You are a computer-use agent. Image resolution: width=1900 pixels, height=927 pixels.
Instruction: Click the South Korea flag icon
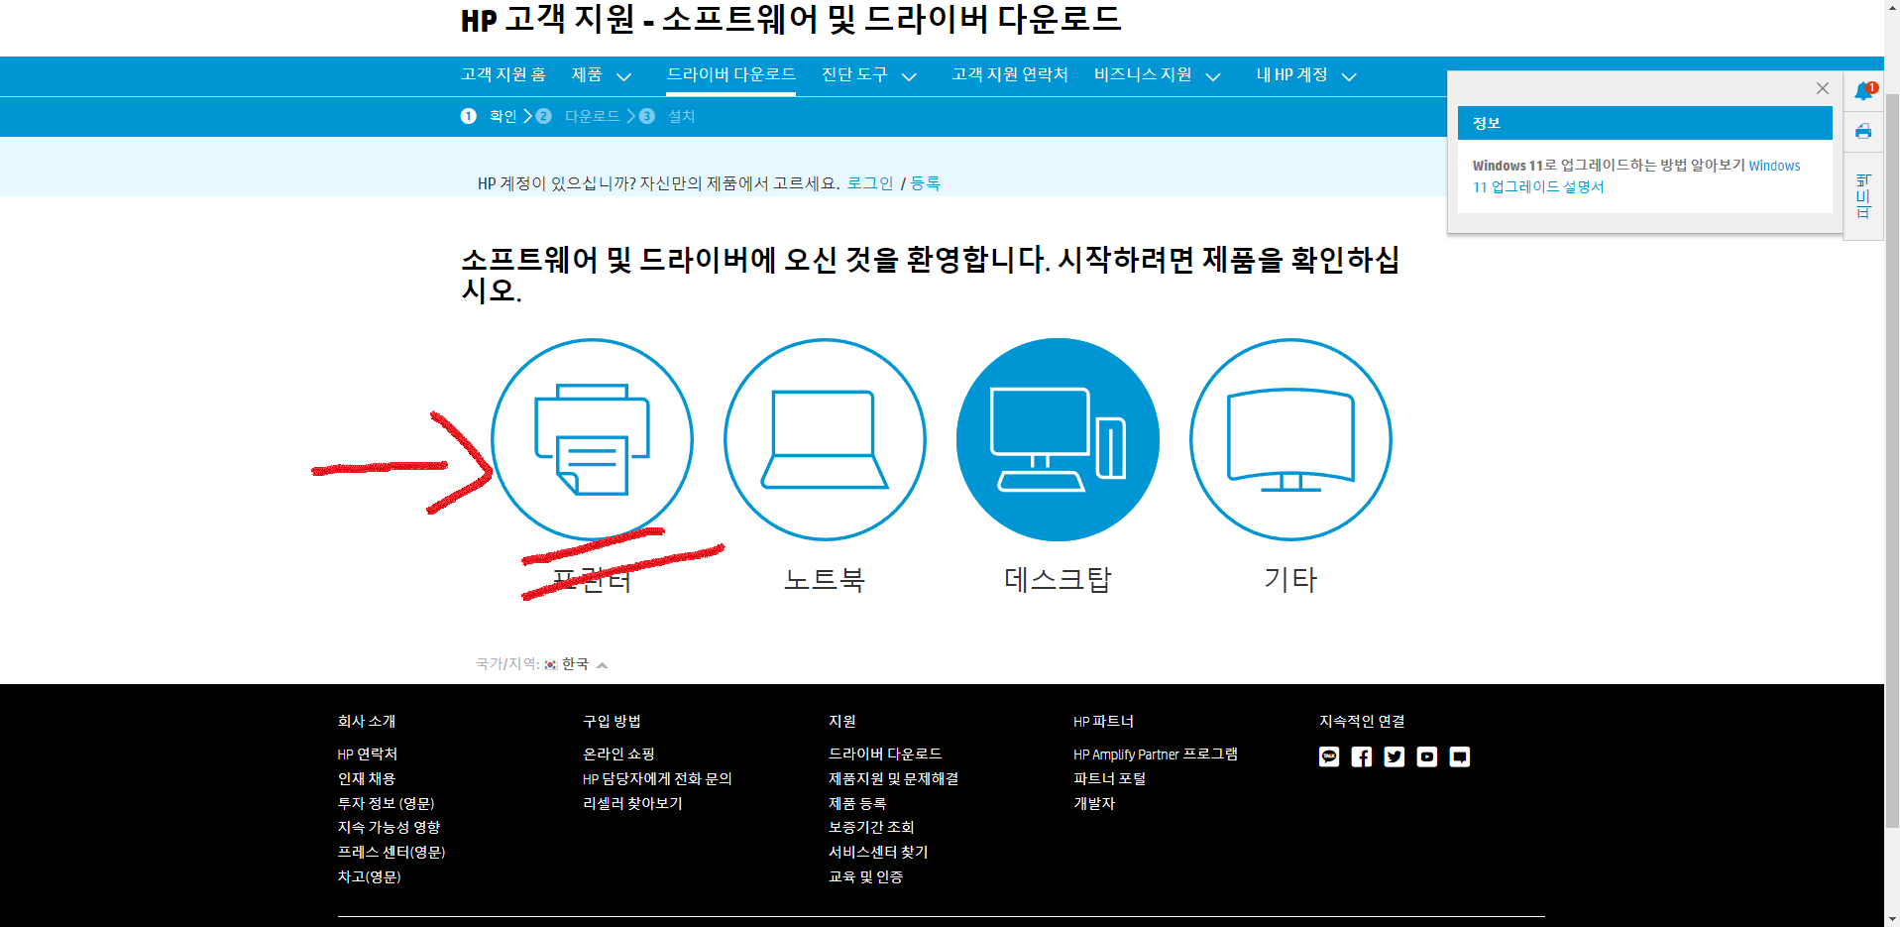(x=550, y=664)
